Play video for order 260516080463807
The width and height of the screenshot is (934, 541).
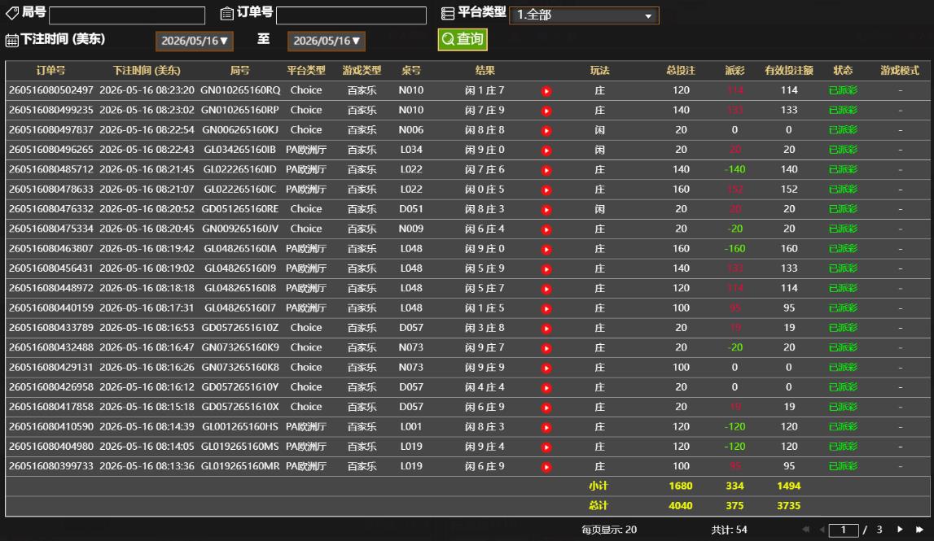tap(546, 250)
